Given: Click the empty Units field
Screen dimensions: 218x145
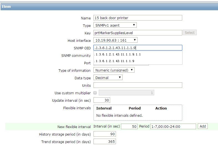Looking at the screenshot, I should coord(138,85).
